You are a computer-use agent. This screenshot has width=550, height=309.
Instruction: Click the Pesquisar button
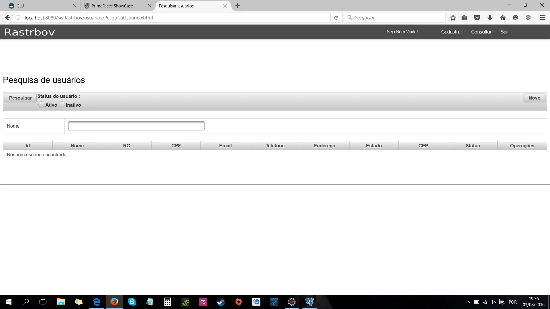click(20, 98)
